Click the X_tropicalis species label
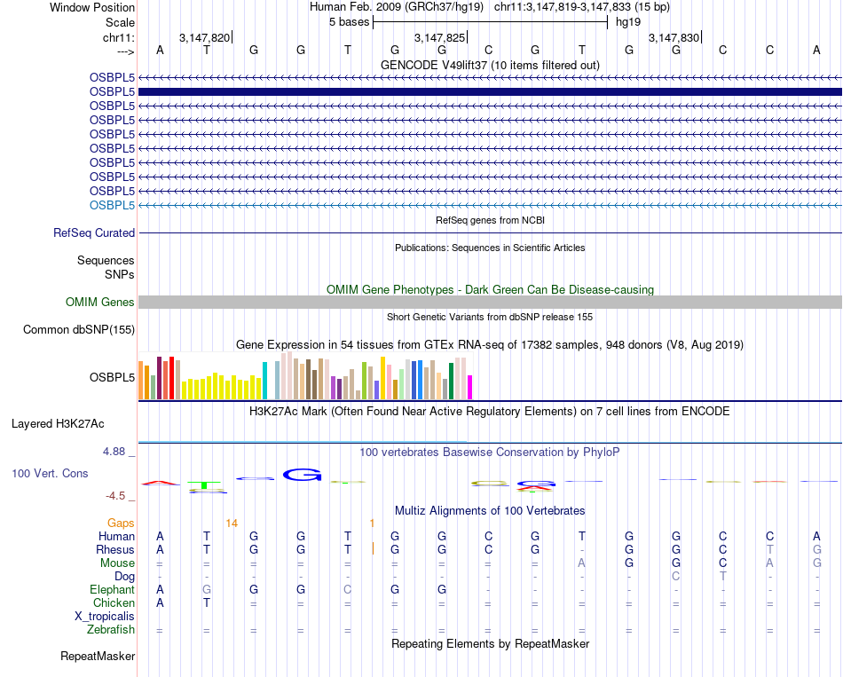This screenshot has width=843, height=677. point(105,617)
